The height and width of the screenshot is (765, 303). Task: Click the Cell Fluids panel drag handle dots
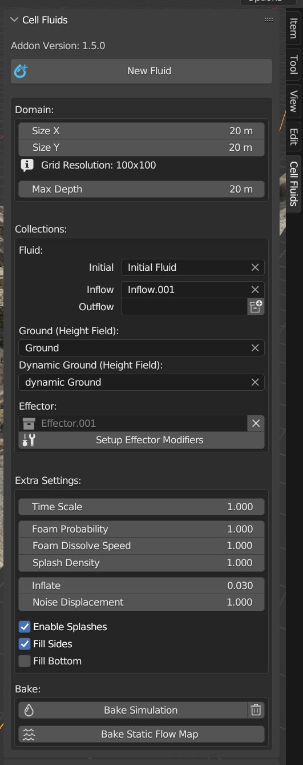pos(269,20)
